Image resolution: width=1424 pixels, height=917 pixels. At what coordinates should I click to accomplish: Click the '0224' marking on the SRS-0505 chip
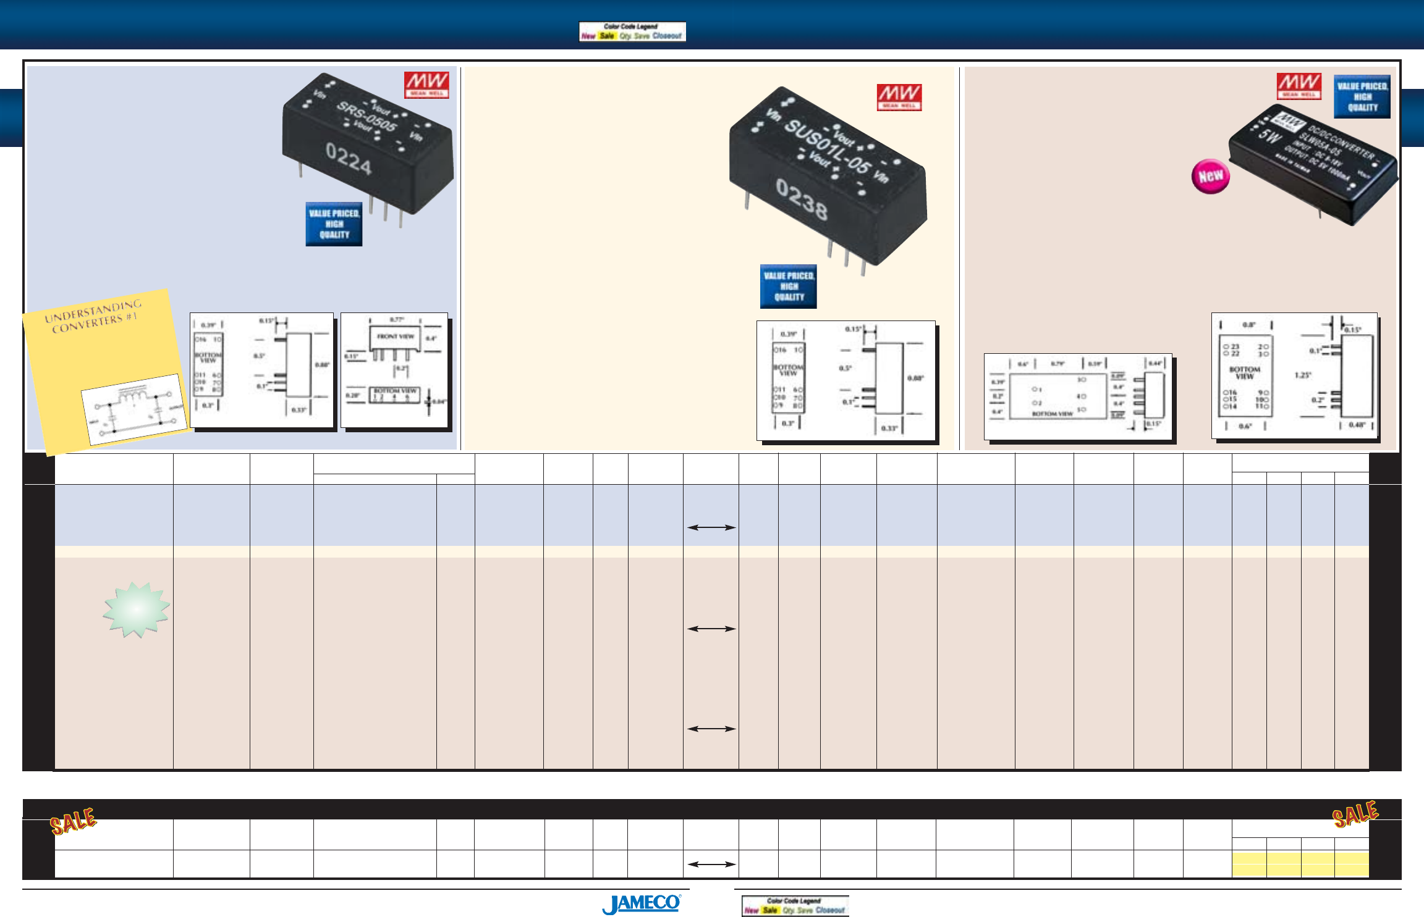(349, 159)
